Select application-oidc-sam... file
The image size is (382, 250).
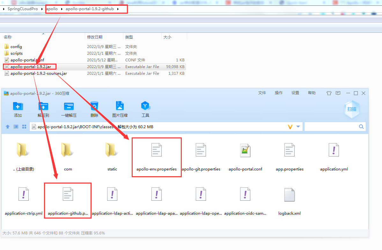click(245, 201)
